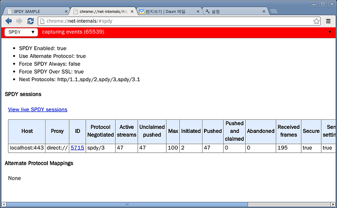Close the chrome://net-internals tab
The width and height of the screenshot is (337, 208).
132,12
